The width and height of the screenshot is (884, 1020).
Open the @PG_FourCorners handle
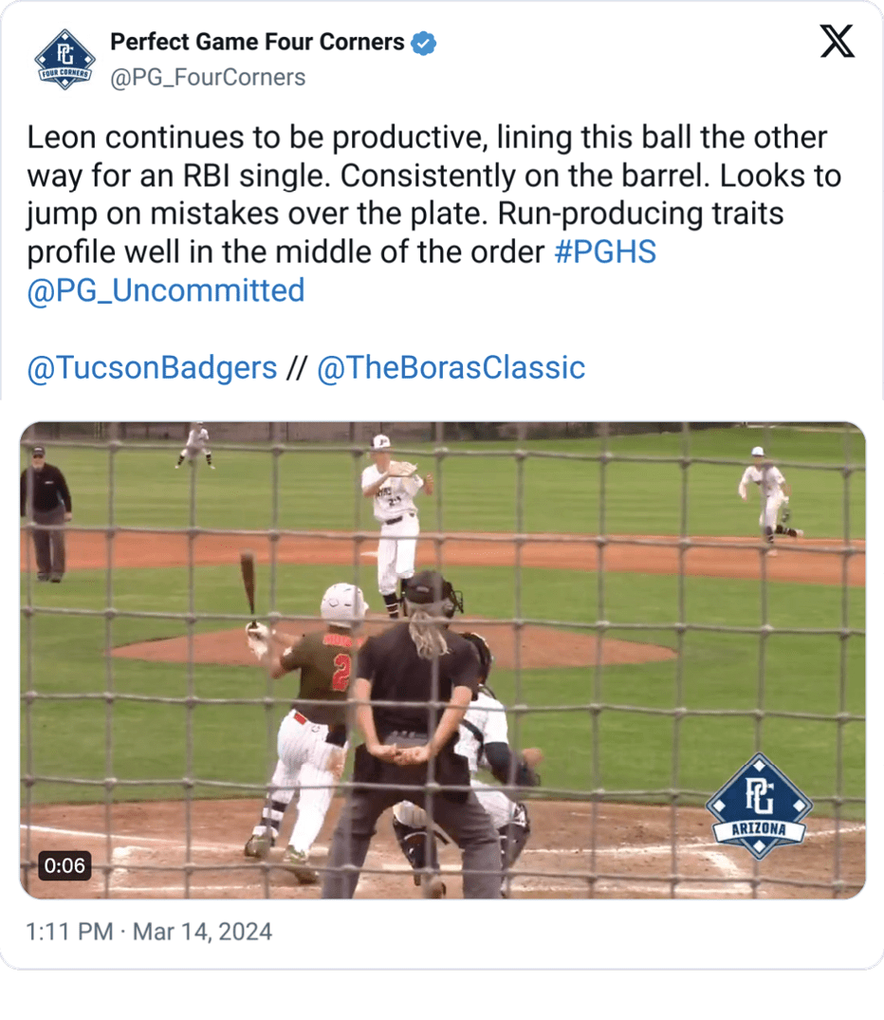[x=208, y=77]
